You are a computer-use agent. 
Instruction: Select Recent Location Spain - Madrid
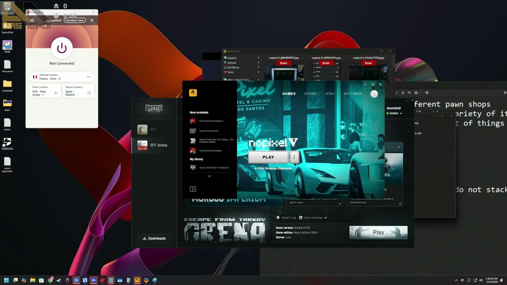[x=78, y=91]
